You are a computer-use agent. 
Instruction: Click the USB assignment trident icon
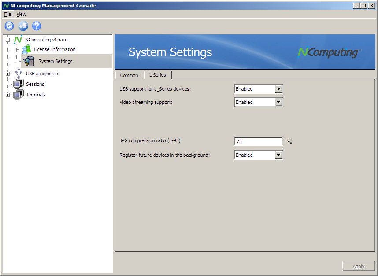pos(19,74)
